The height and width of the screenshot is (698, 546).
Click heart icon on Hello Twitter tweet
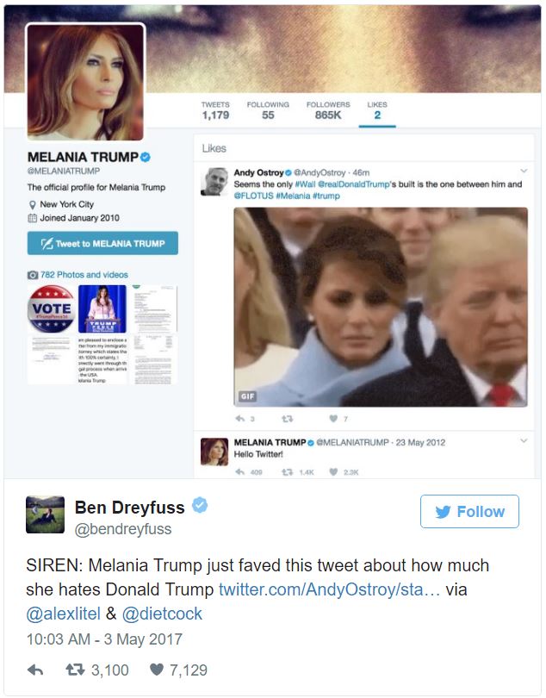pyautogui.click(x=333, y=472)
